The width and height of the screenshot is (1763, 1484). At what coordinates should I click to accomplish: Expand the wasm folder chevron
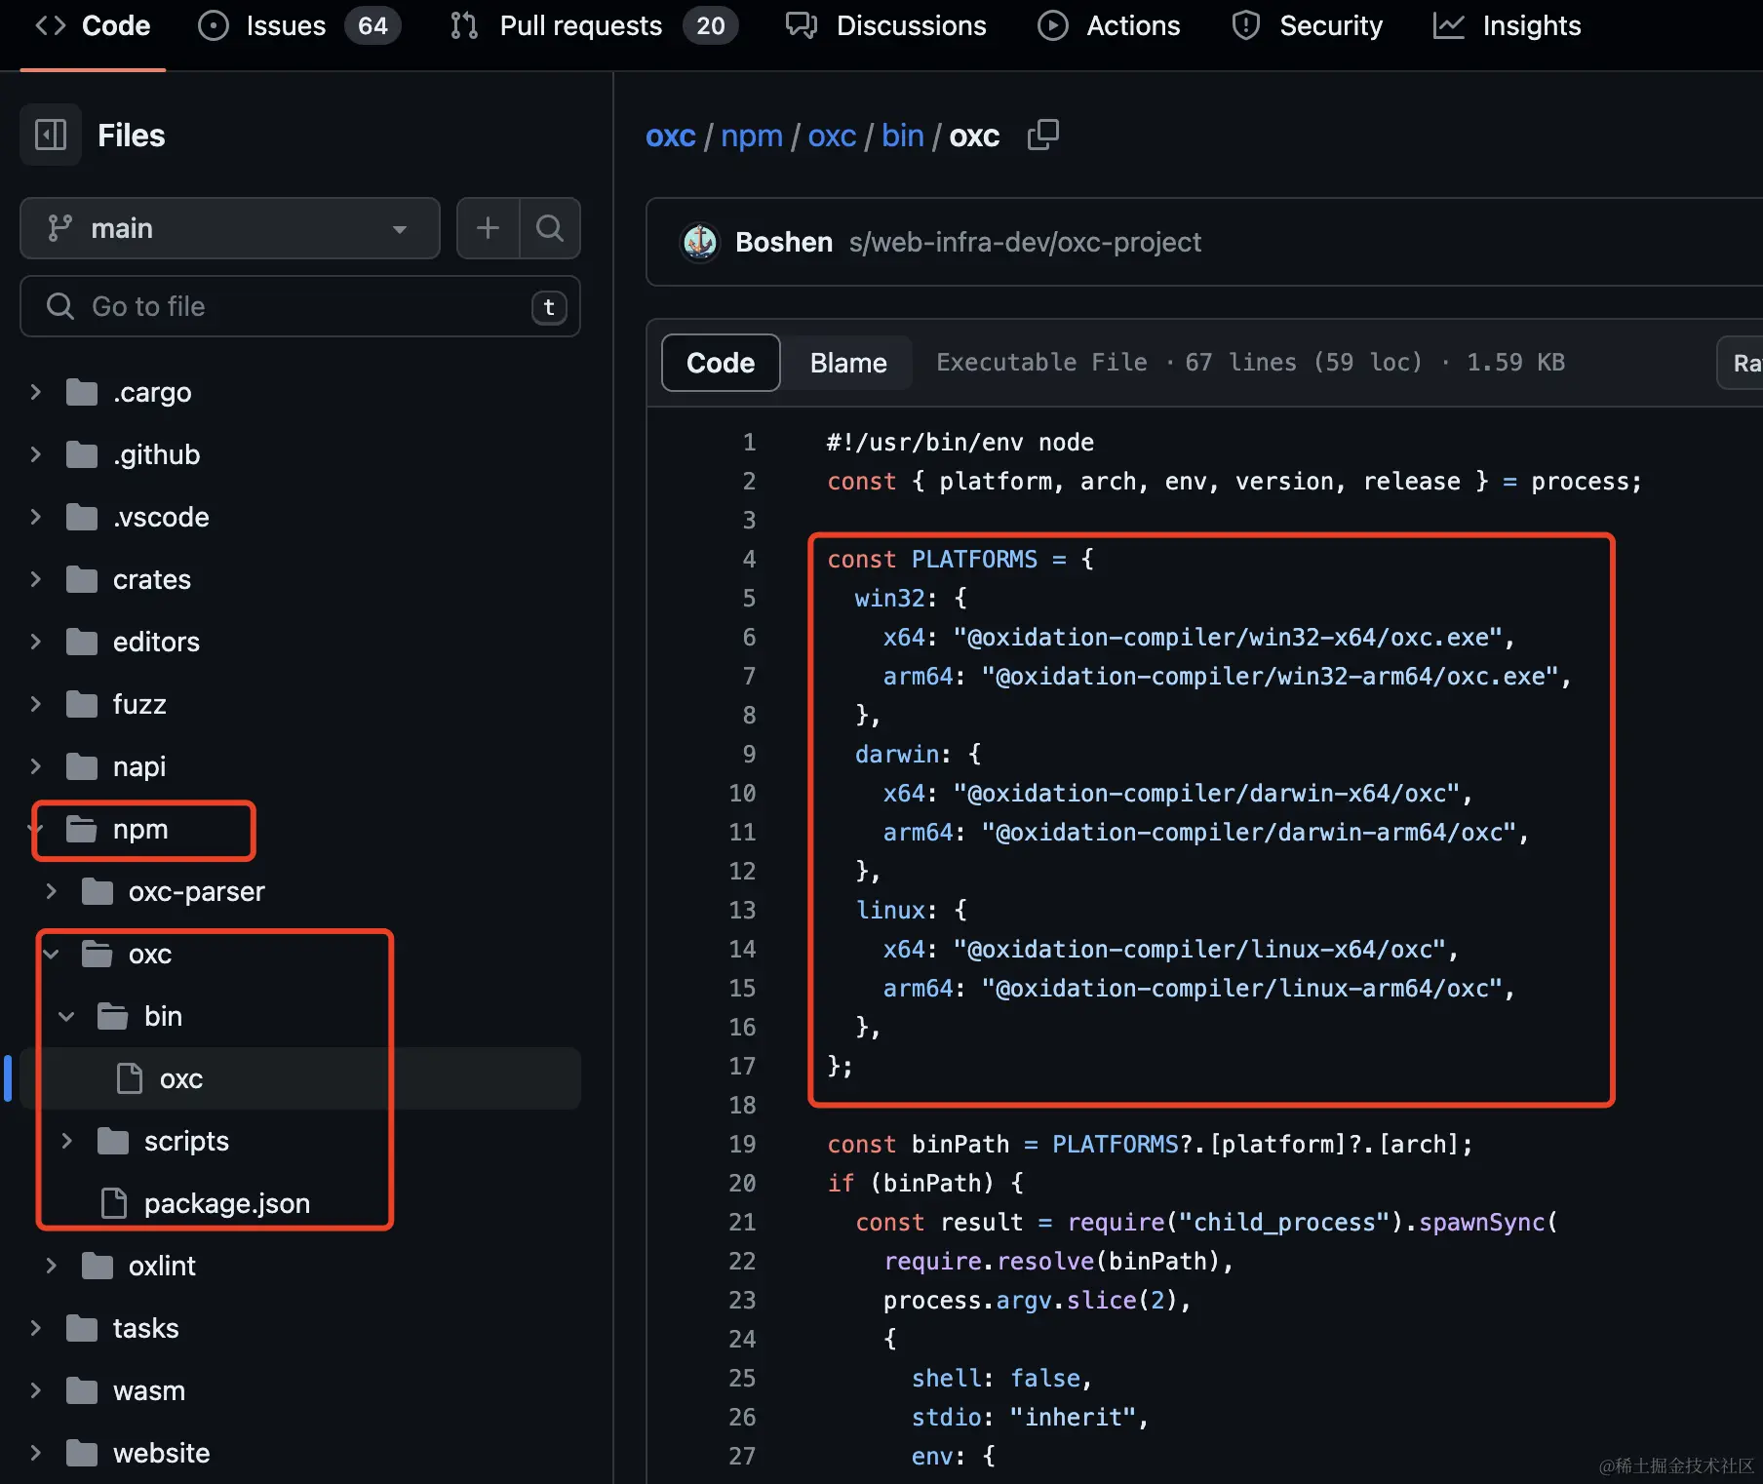click(x=36, y=1390)
